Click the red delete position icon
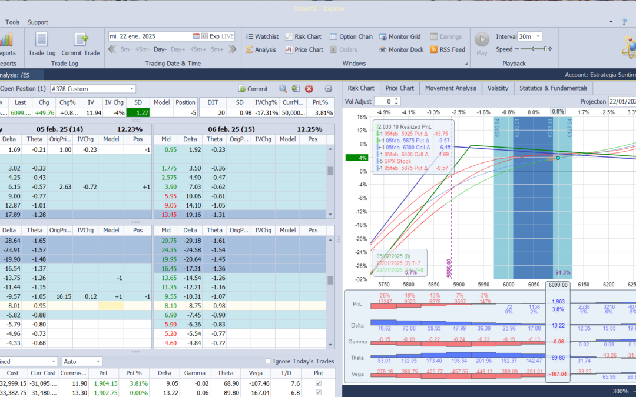This screenshot has width=636, height=397. pyautogui.click(x=309, y=89)
